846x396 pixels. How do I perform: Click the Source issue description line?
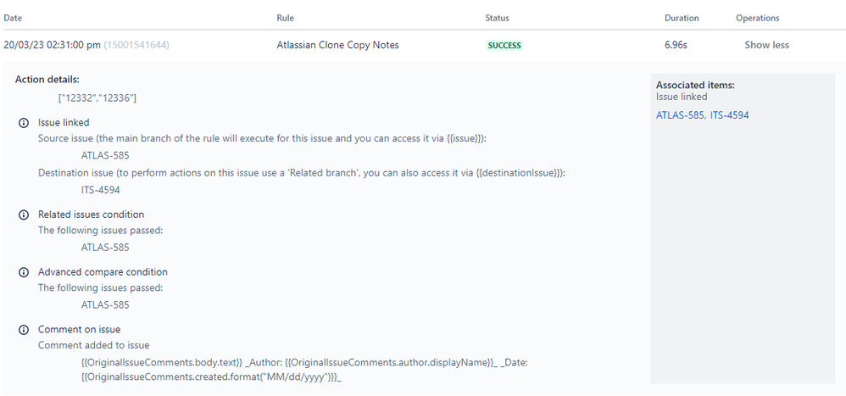click(263, 139)
